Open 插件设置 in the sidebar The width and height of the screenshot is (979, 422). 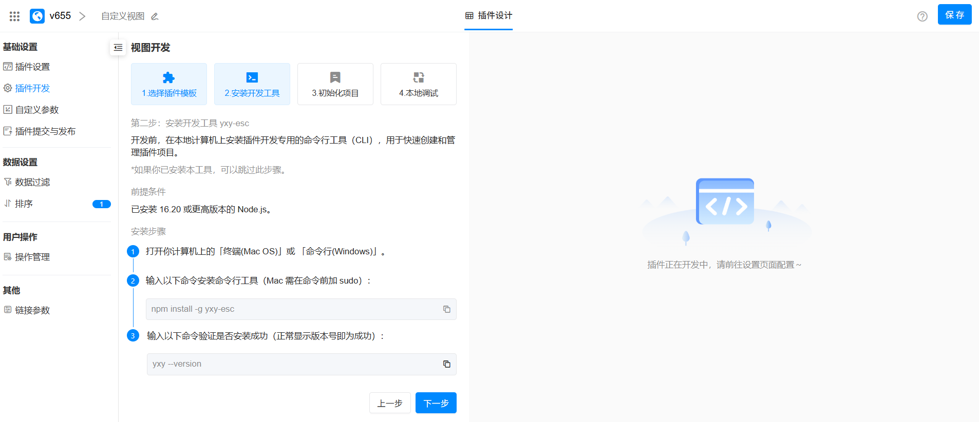tap(32, 67)
